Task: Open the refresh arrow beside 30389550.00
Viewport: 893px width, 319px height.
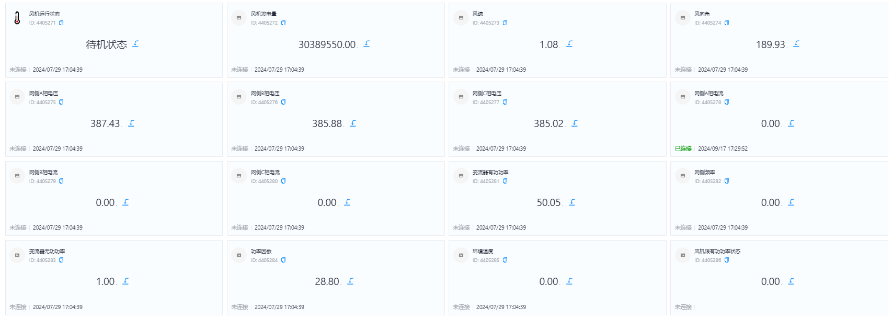Action: (367, 44)
